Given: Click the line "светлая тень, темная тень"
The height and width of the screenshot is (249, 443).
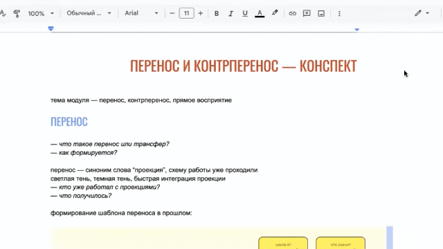Looking at the screenshot, I should tap(138, 178).
